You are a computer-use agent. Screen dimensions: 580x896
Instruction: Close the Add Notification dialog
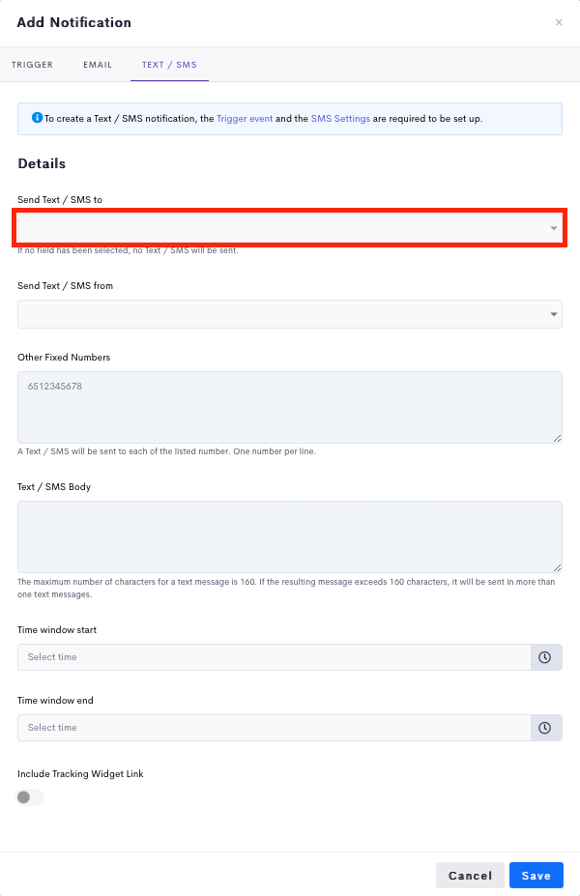coord(559,22)
